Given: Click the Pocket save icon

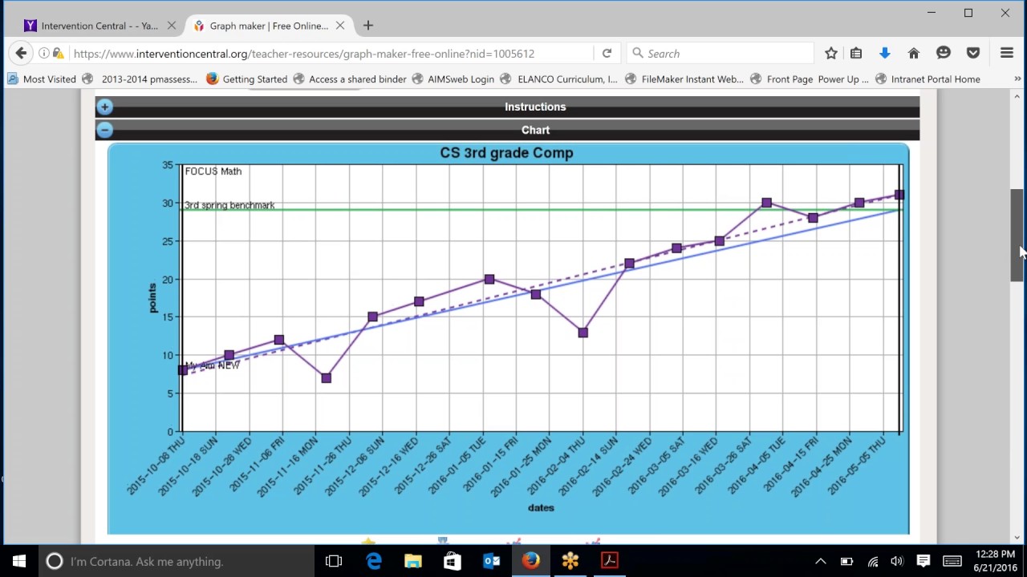Looking at the screenshot, I should click(x=972, y=53).
